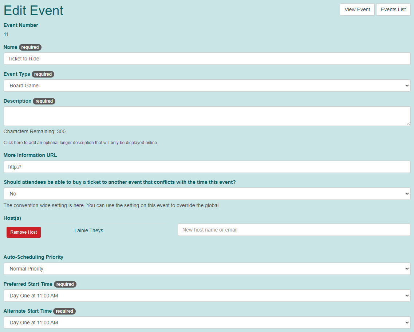Click the host name Lainie Theys

click(89, 230)
